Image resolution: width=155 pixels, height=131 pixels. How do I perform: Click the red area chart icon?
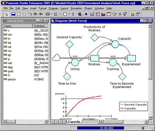pos(103,14)
